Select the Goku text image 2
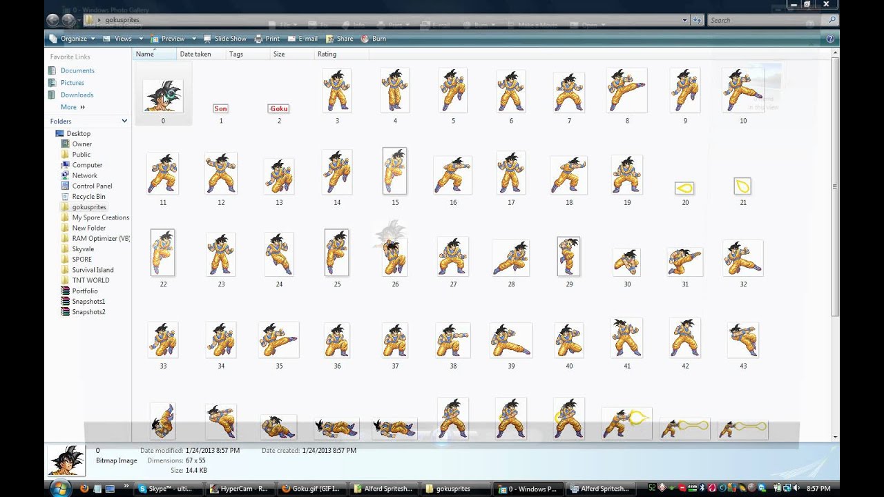 [x=279, y=108]
